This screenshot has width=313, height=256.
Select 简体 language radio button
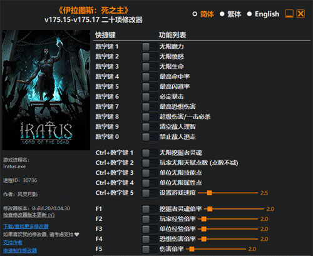[195, 14]
